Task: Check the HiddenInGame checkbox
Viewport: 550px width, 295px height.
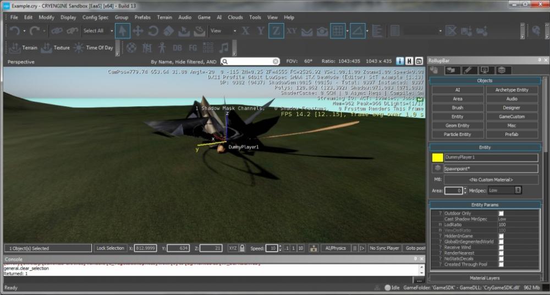Action: (501, 236)
